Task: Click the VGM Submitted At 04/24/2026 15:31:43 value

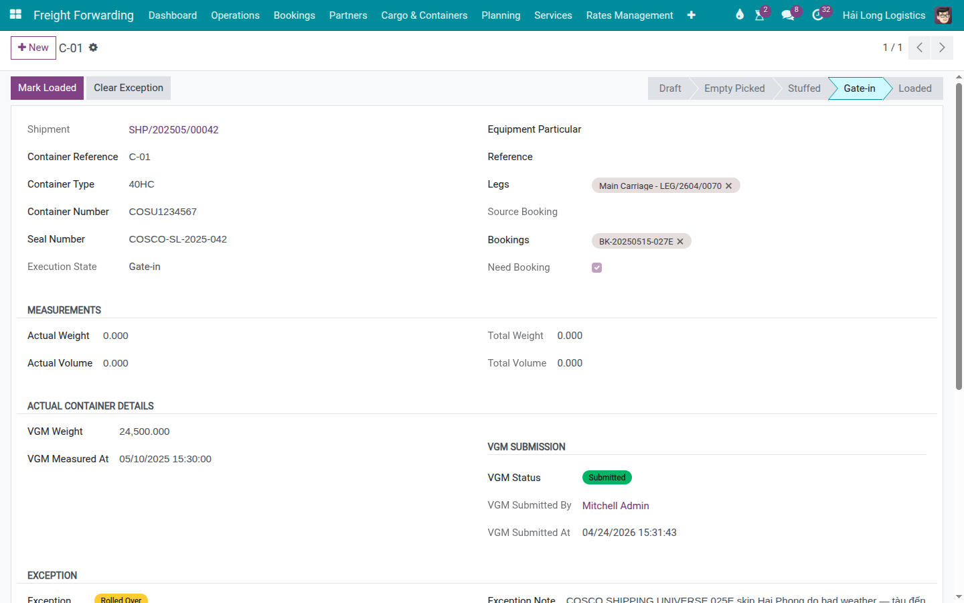Action: tap(629, 533)
